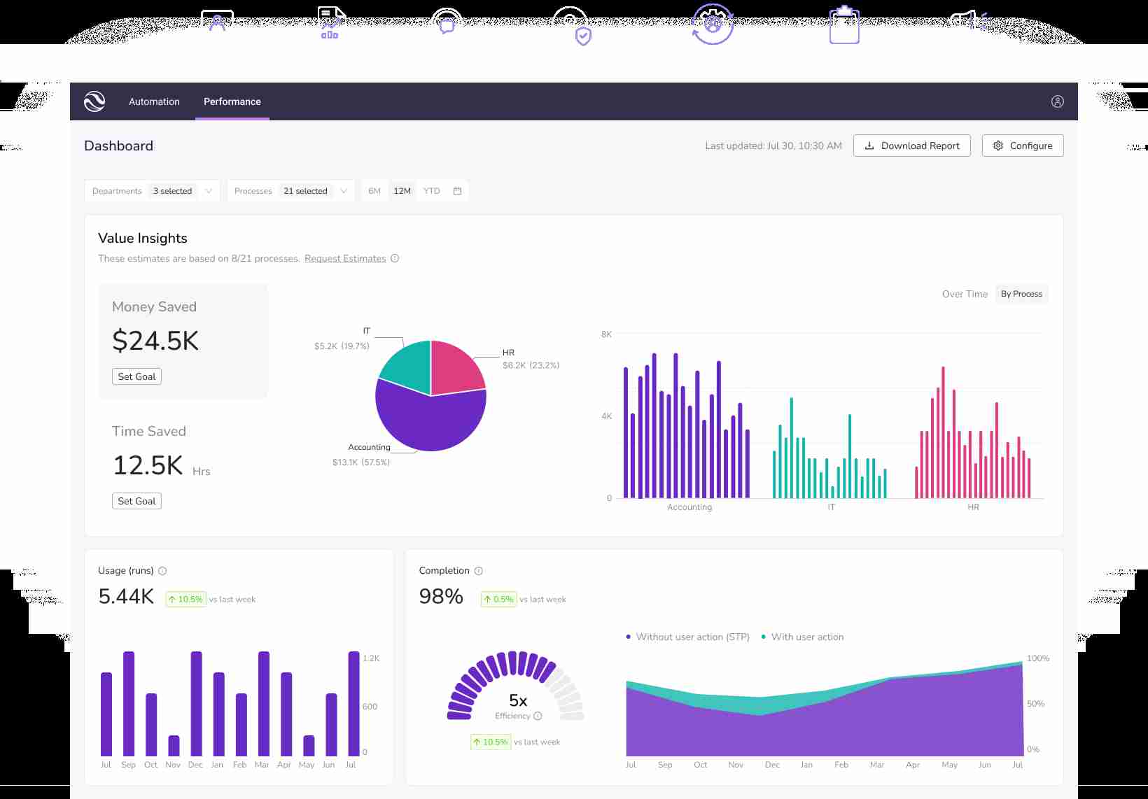
Task: Open the calendar date picker icon
Action: tap(457, 191)
